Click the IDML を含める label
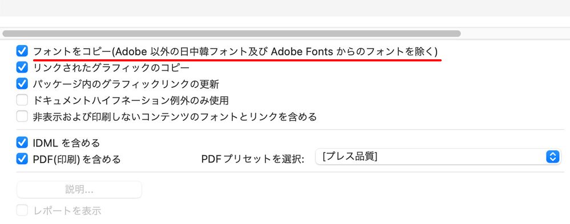The image size is (570, 224). (x=66, y=143)
